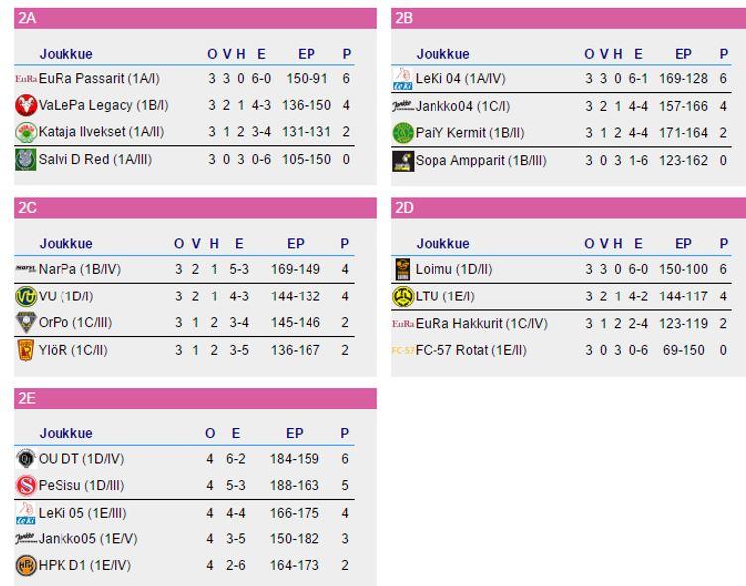Click the Kataja Ilvekset team logo
This screenshot has height=586, width=746.
(26, 132)
